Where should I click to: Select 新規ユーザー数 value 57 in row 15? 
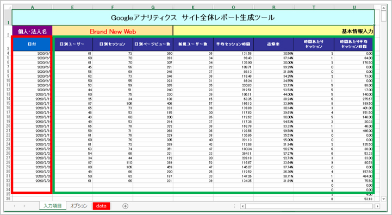193,103
